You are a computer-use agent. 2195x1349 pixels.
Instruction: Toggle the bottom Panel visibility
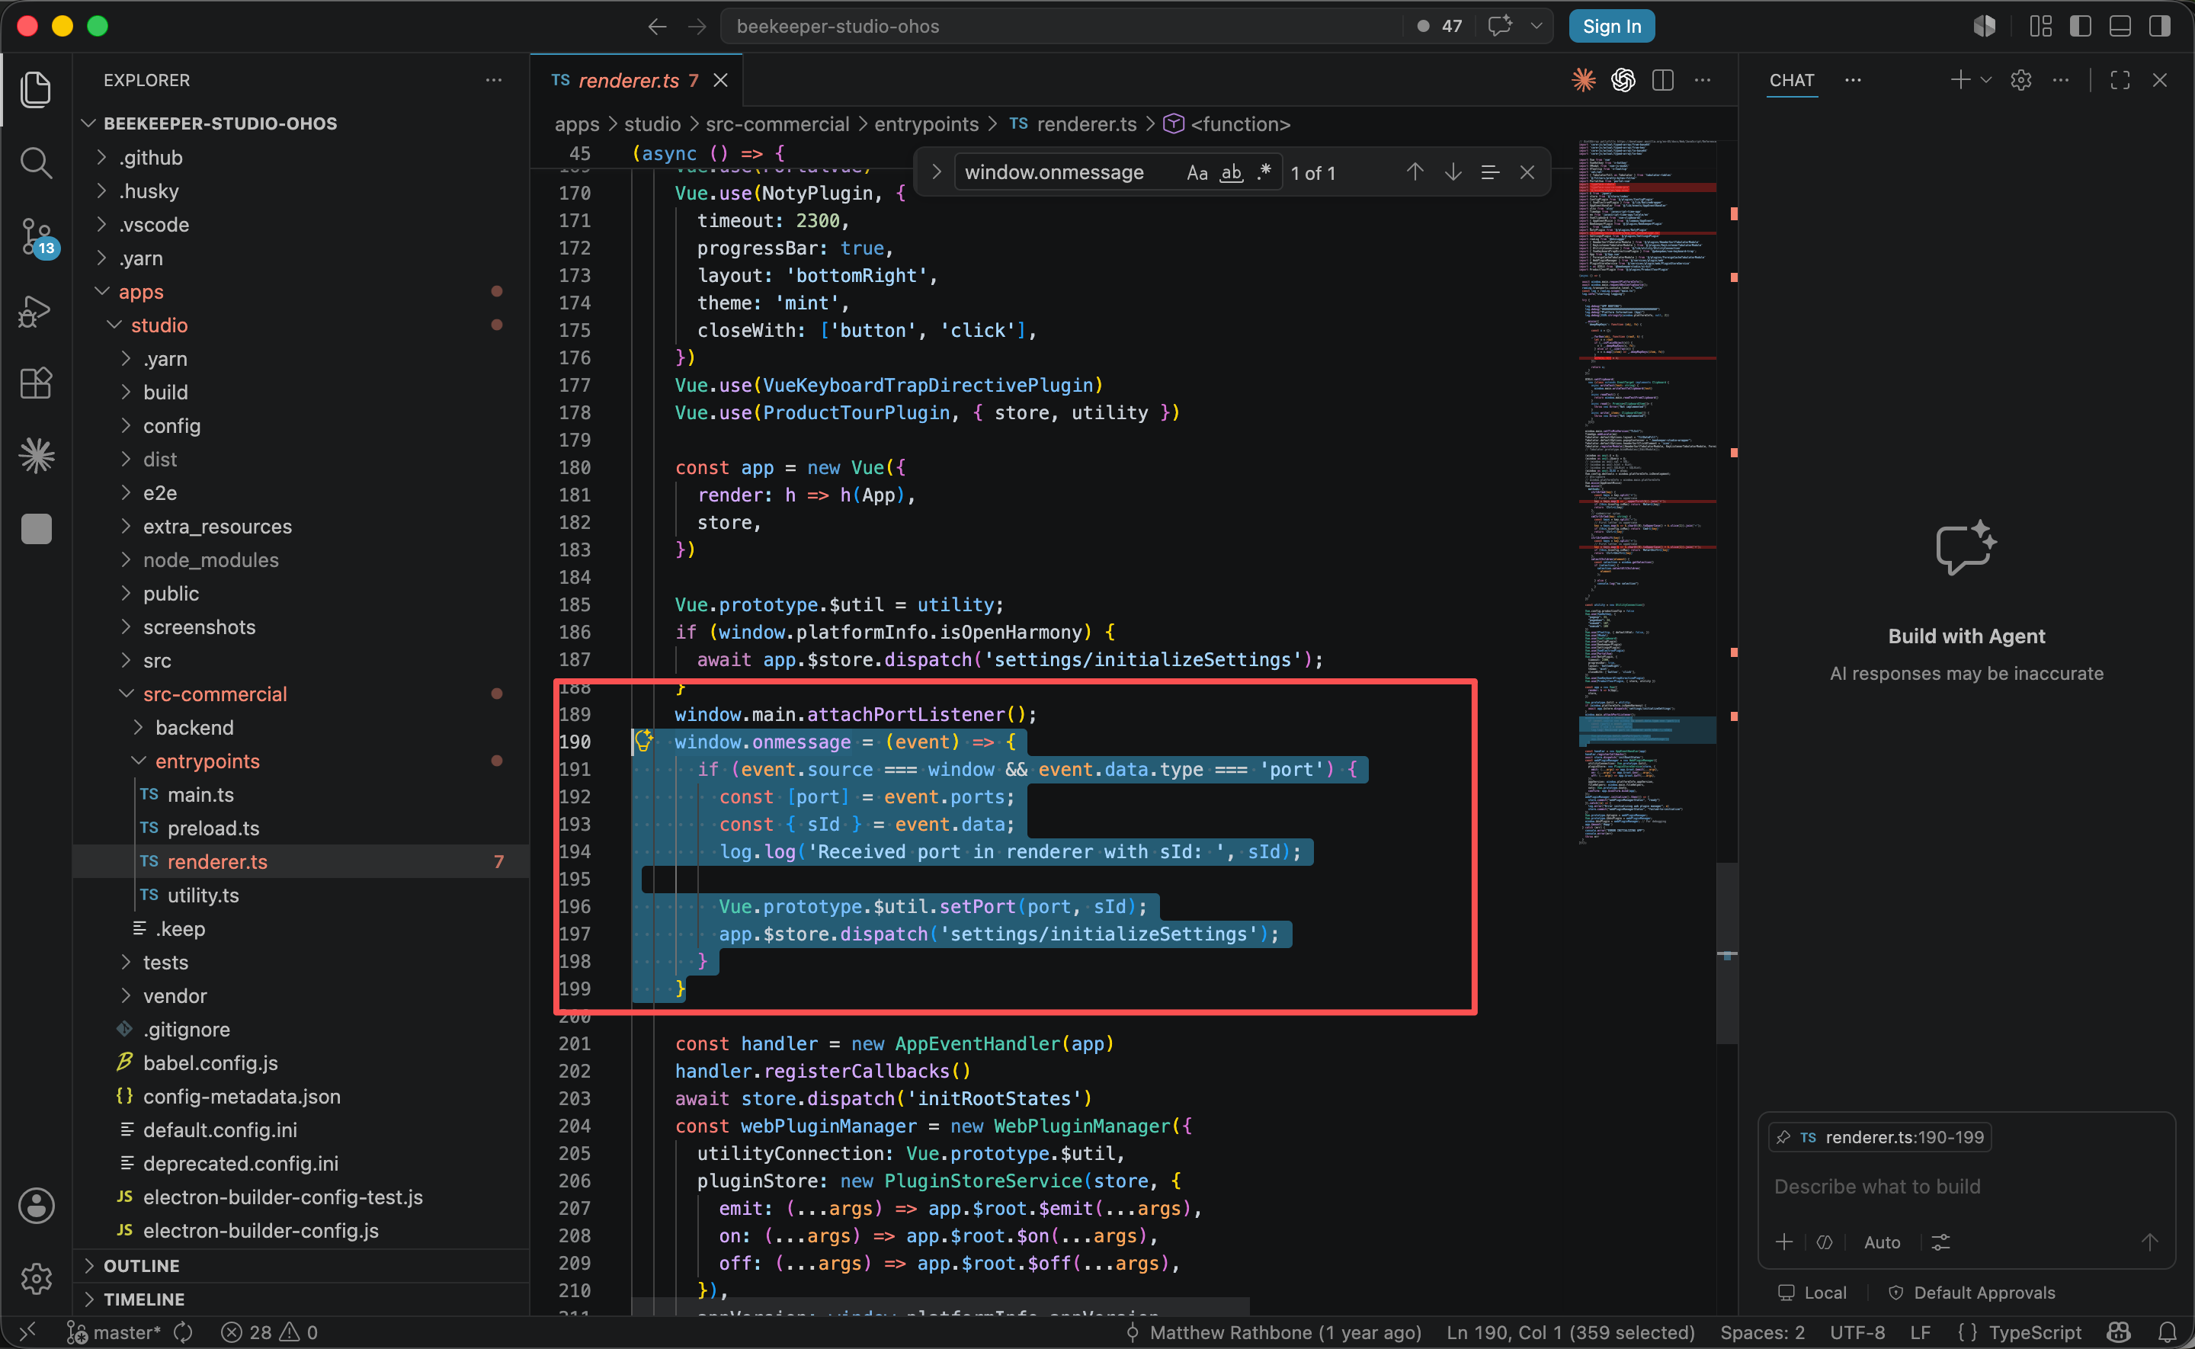tap(2120, 27)
